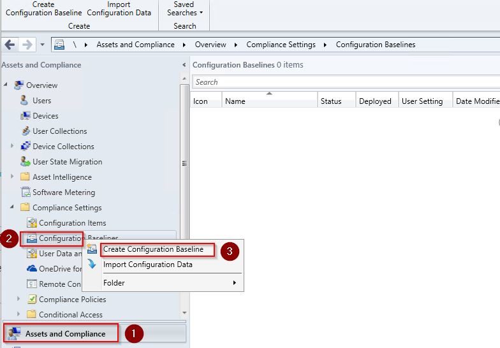Click the OneDrive cloud icon
500x348 pixels.
32,269
